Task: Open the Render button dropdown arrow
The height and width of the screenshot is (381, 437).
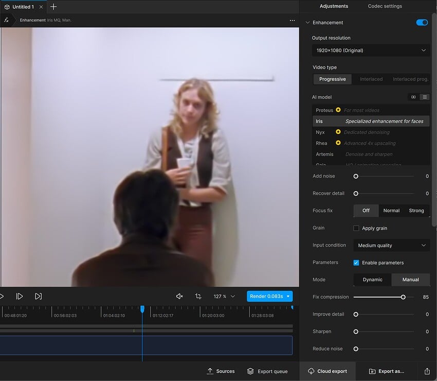Action: [288, 296]
